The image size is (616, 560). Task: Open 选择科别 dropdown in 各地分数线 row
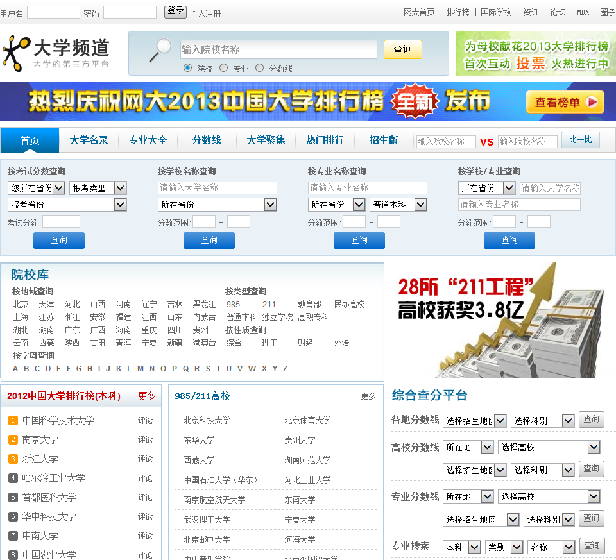pyautogui.click(x=543, y=421)
